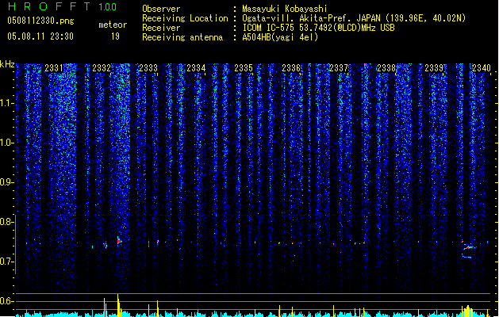Click the HROFFT 1.0.0 title text
The image size is (499, 317).
coord(62,6)
